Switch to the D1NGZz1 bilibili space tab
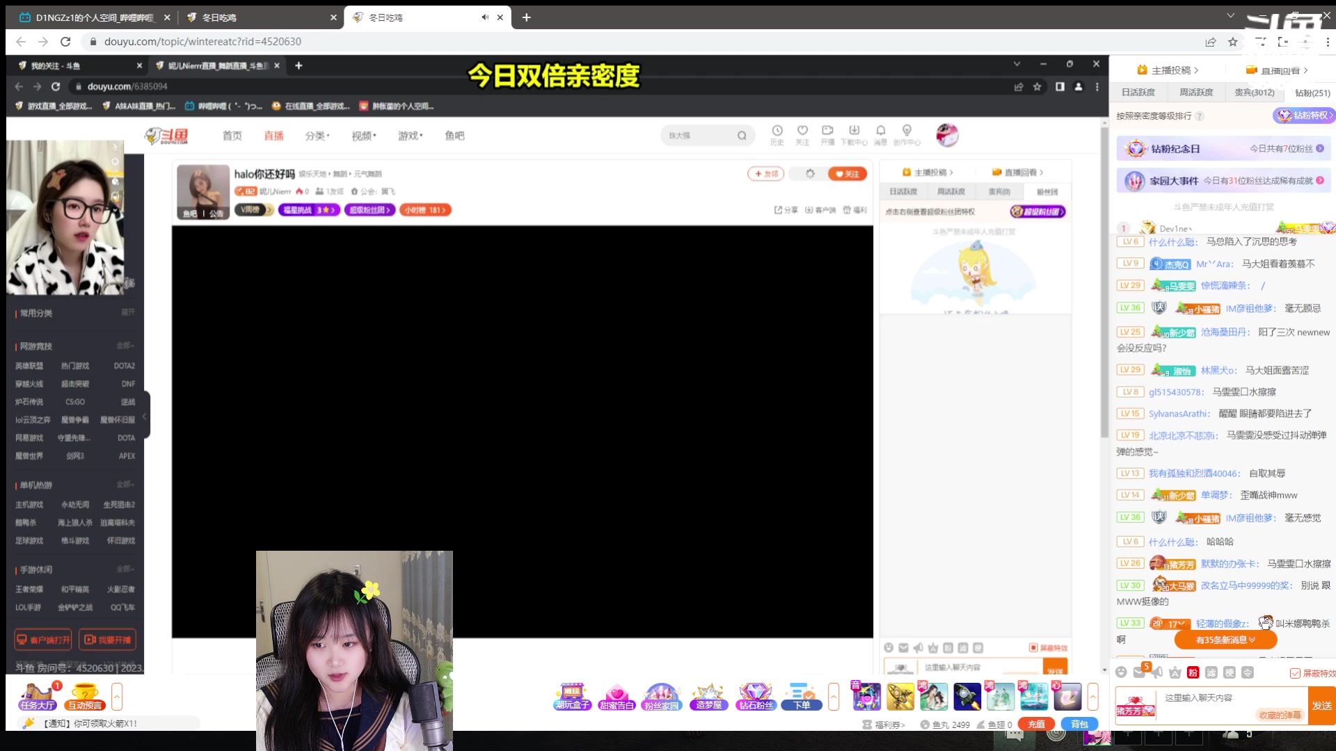Viewport: 1336px width, 751px height. click(x=94, y=17)
